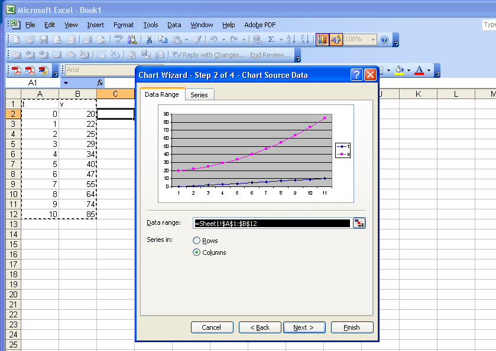496x351 pixels.
Task: Expand the Redo history dropdown arrow
Action: [244, 40]
